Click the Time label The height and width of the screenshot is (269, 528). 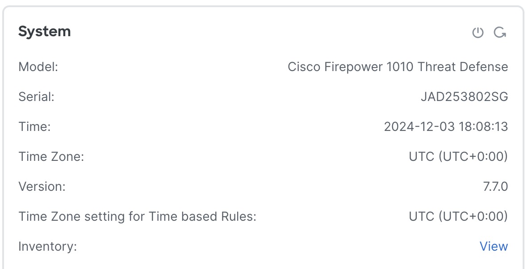point(34,127)
